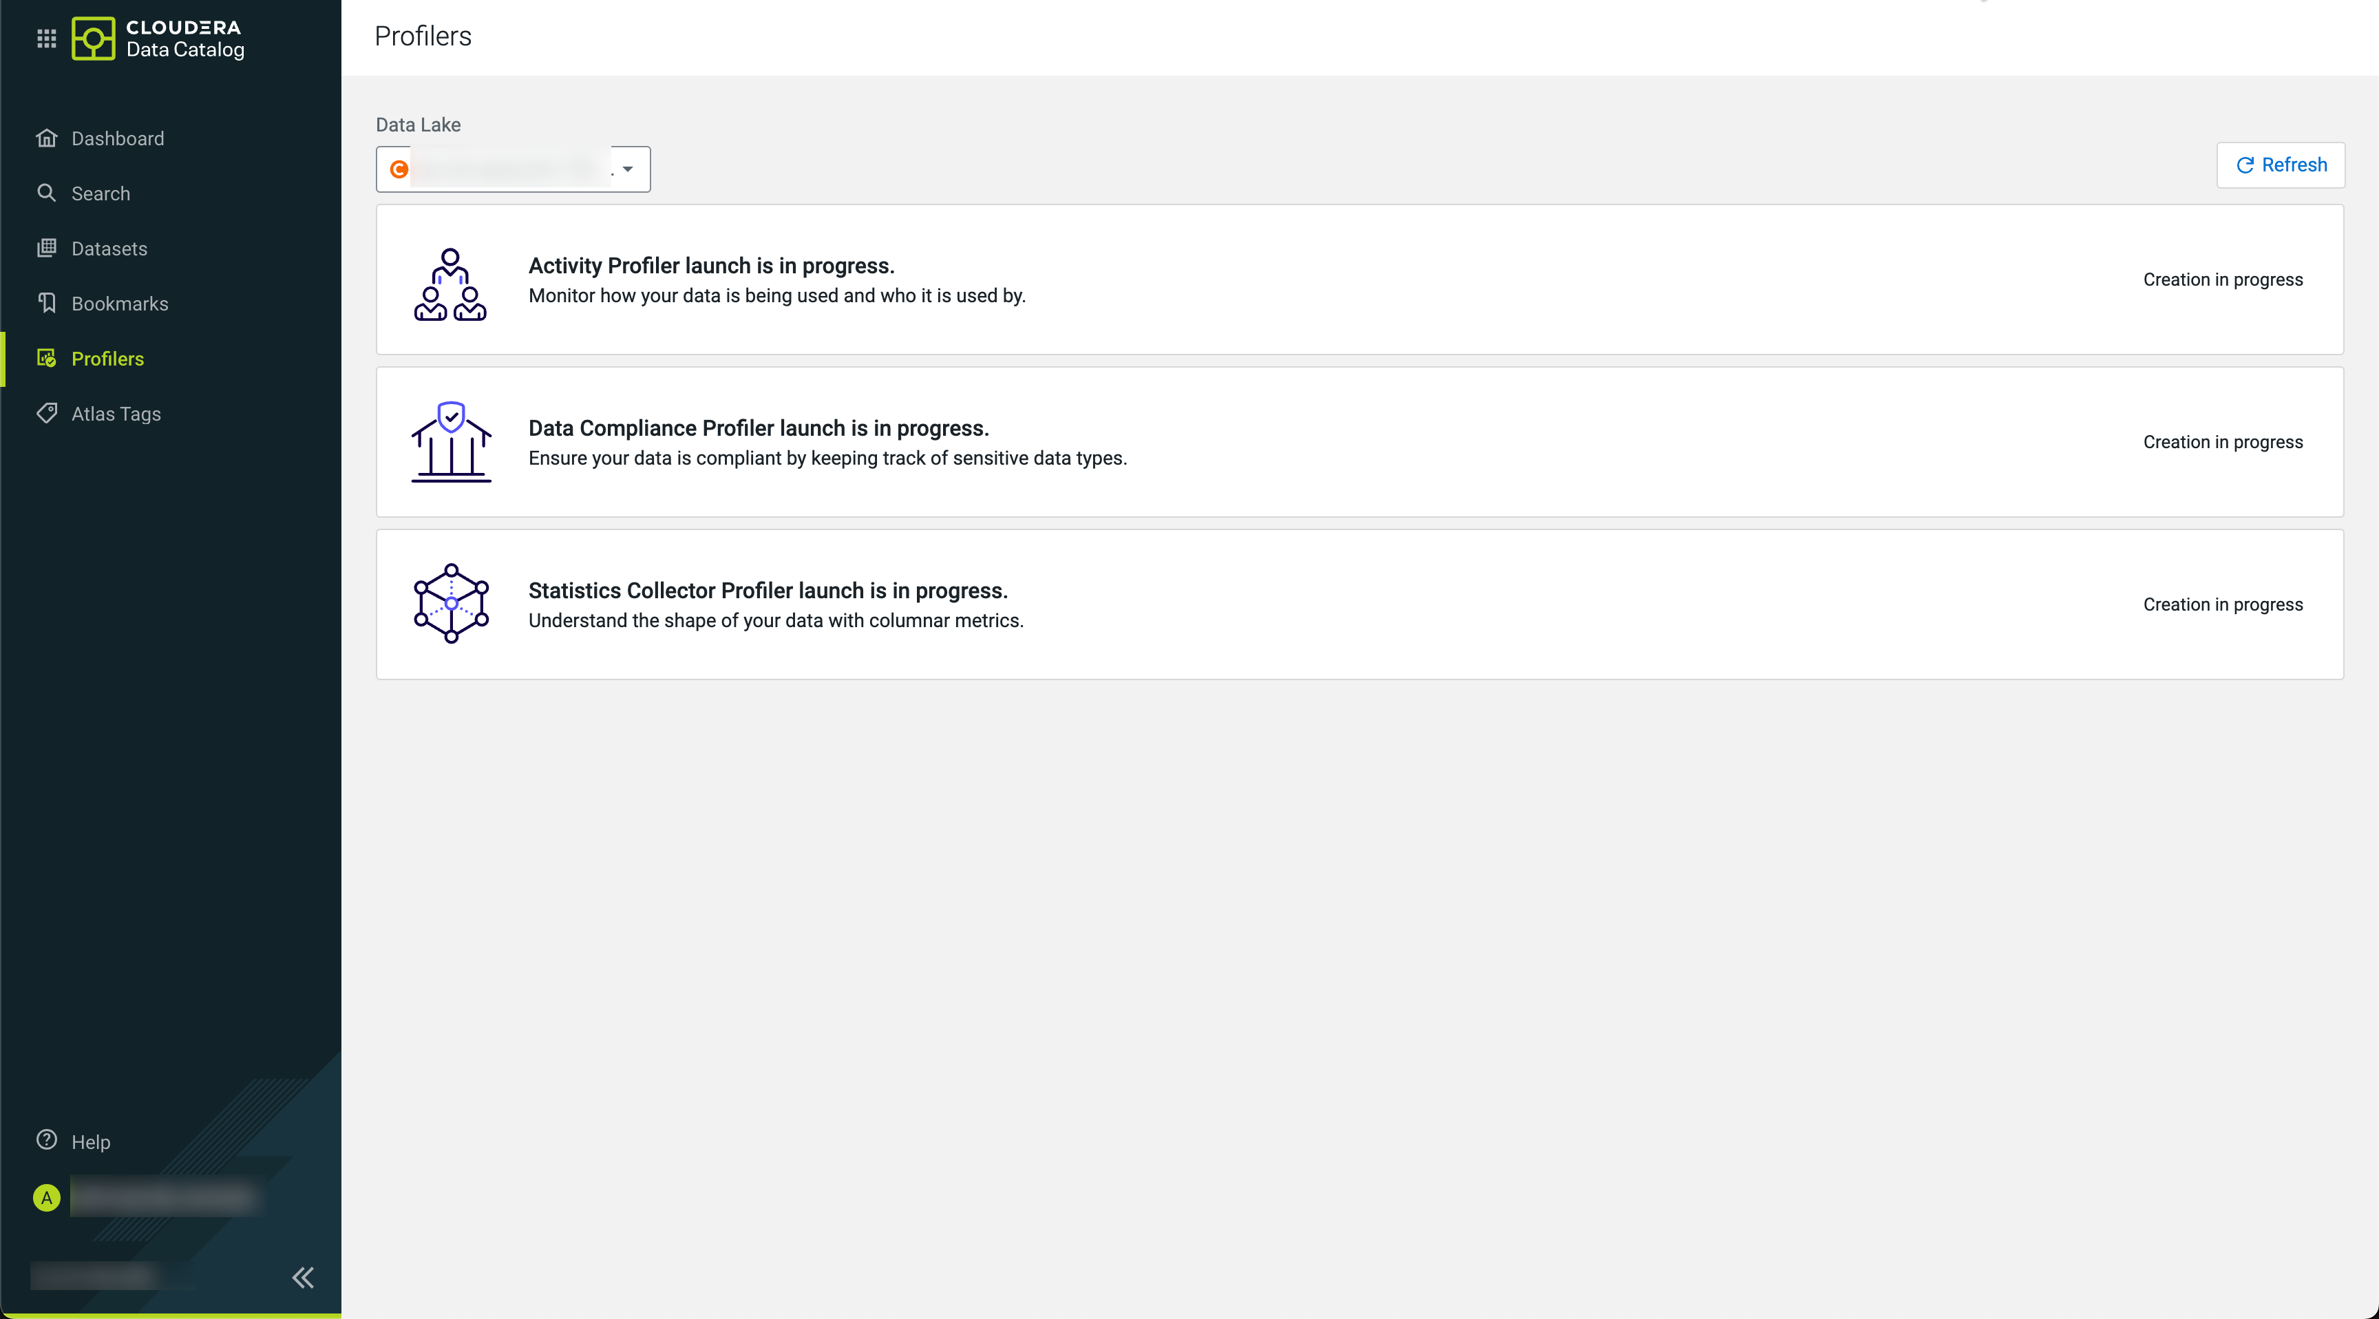Image resolution: width=2379 pixels, height=1319 pixels.
Task: Click the Atlas Tags tag icon
Action: point(46,413)
